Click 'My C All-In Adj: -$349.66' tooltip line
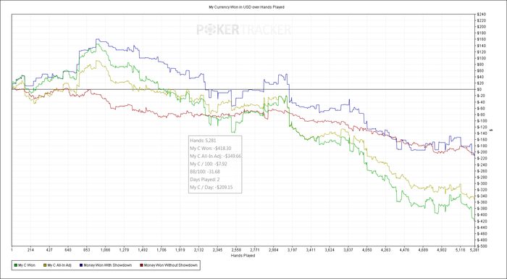The width and height of the screenshot is (507, 279). tap(216, 156)
